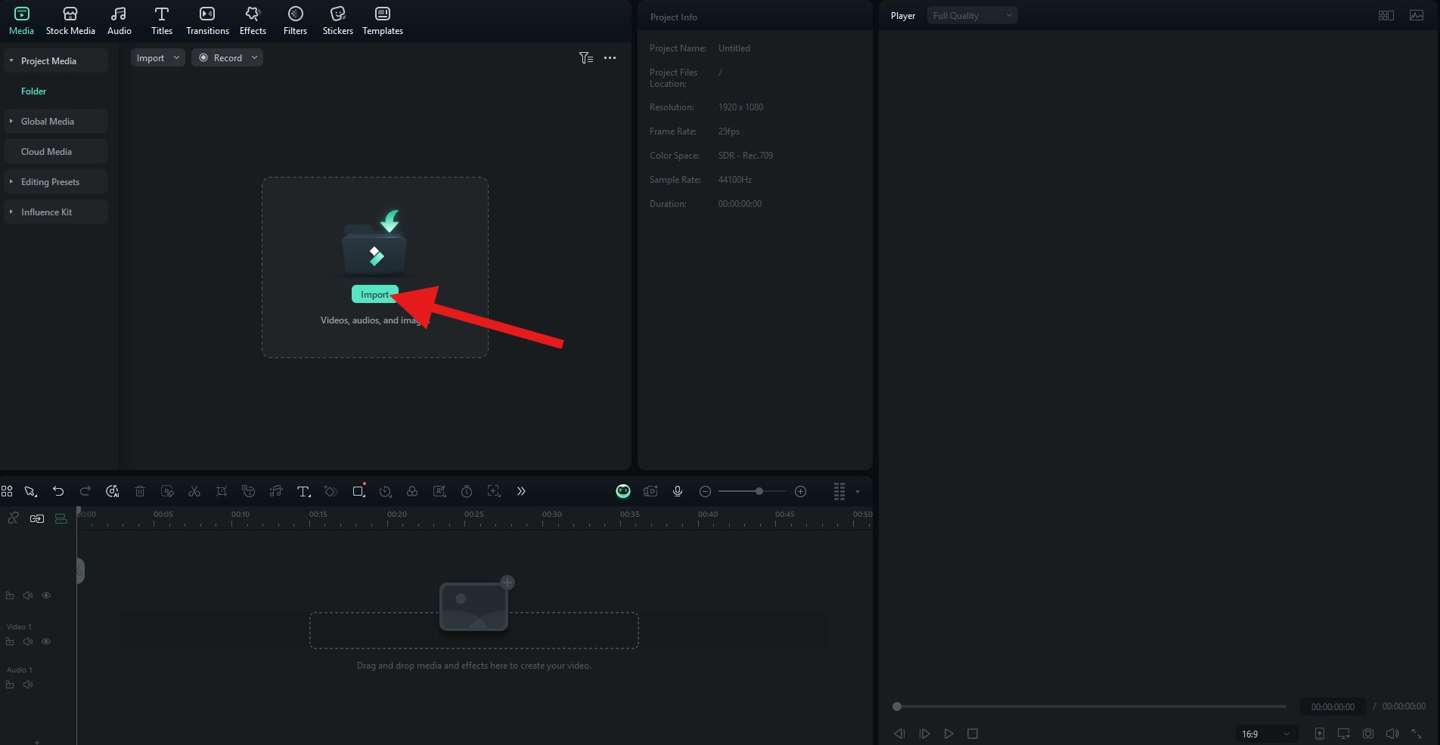Lock the Audio 1 track

(x=10, y=685)
